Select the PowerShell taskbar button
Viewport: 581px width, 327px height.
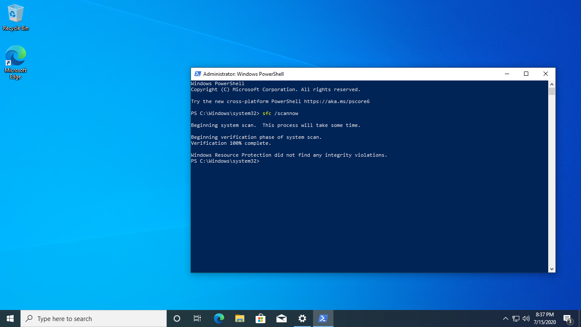pyautogui.click(x=323, y=318)
